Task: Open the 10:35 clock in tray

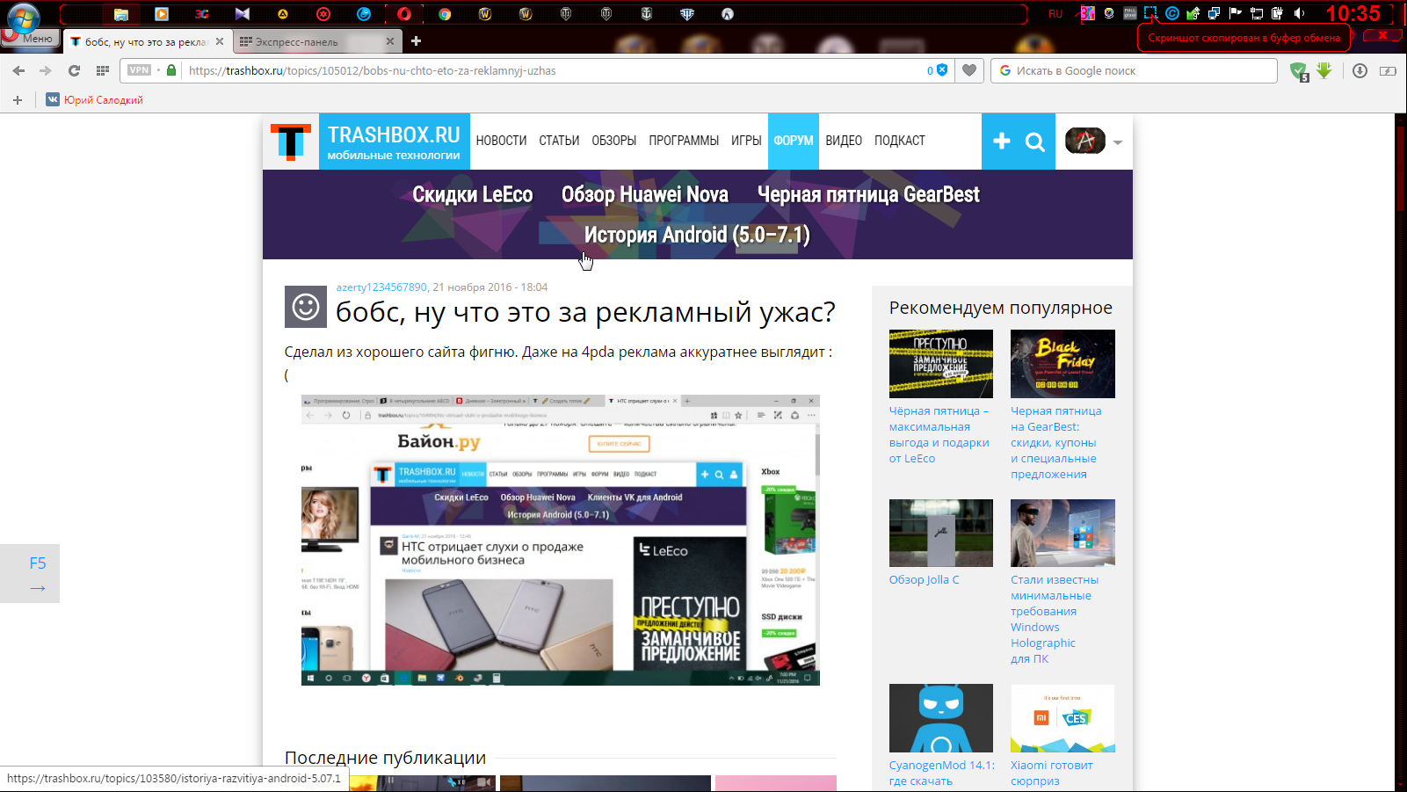Action: pos(1353,13)
